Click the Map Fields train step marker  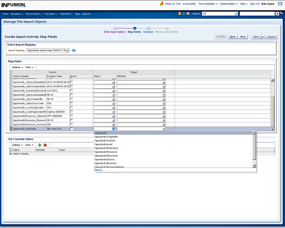[x=134, y=28]
